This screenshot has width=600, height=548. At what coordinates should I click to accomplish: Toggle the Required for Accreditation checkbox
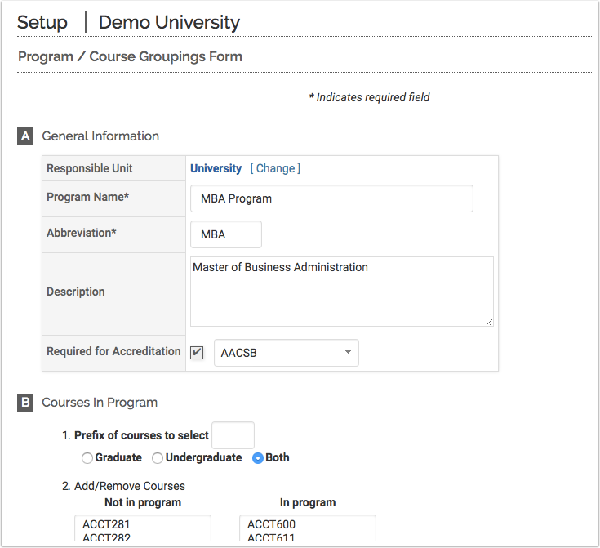point(197,353)
